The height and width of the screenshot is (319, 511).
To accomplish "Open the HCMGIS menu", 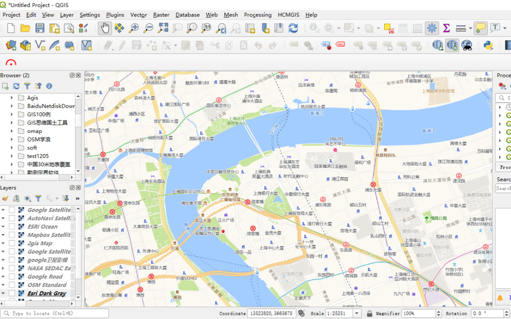I will point(288,15).
